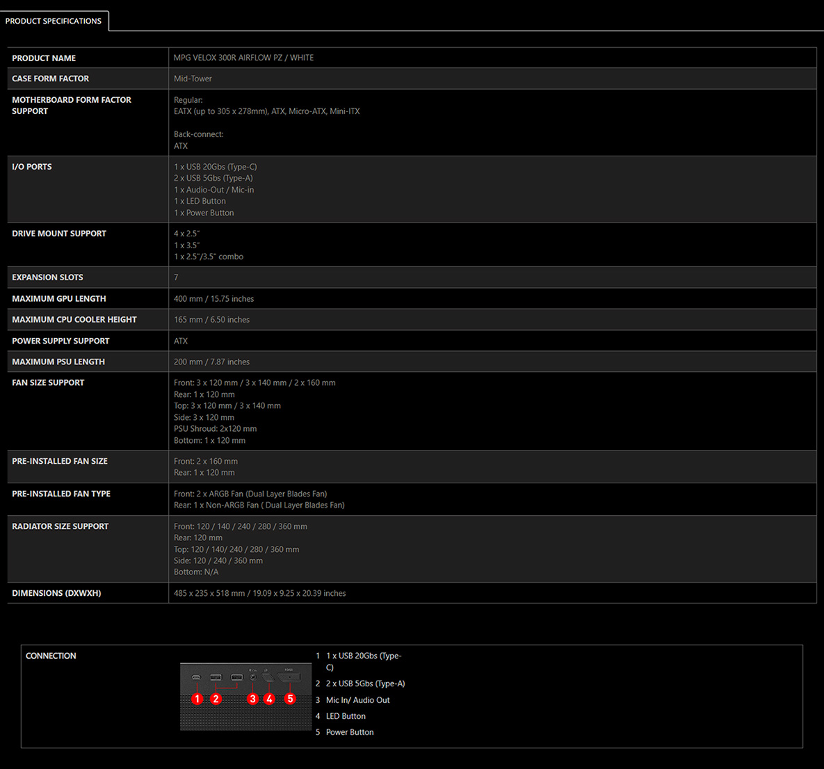Open the Product Specifications tab

pyautogui.click(x=54, y=21)
